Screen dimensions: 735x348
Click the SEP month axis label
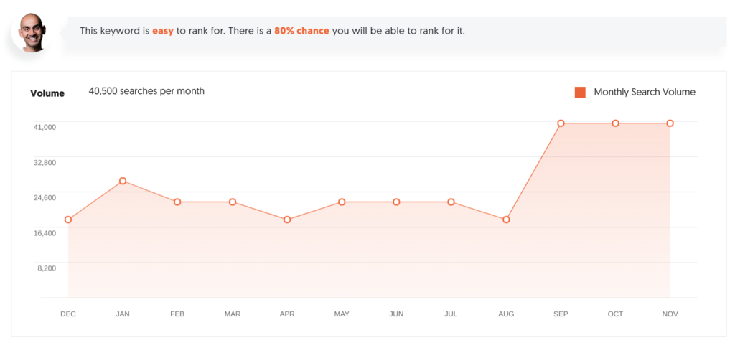(561, 314)
